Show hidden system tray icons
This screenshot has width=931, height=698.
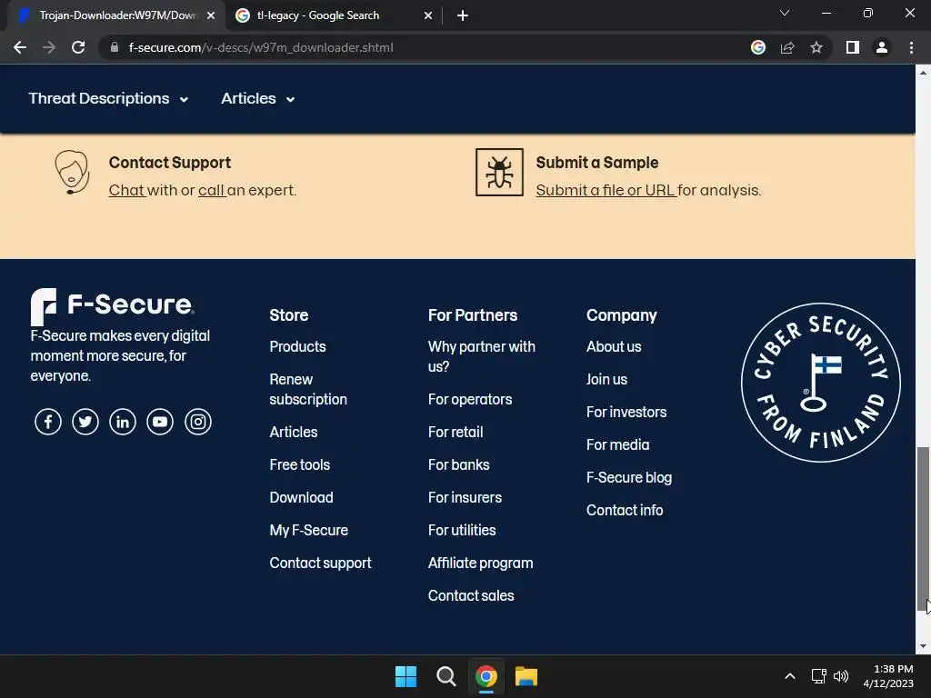[790, 676]
